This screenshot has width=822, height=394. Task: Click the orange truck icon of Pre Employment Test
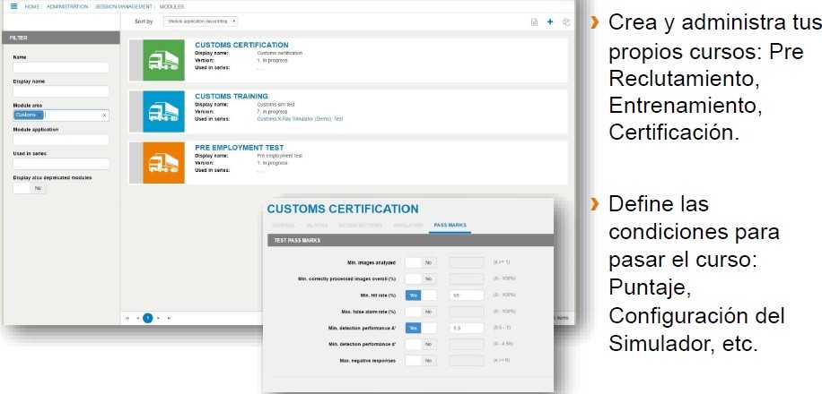click(163, 163)
